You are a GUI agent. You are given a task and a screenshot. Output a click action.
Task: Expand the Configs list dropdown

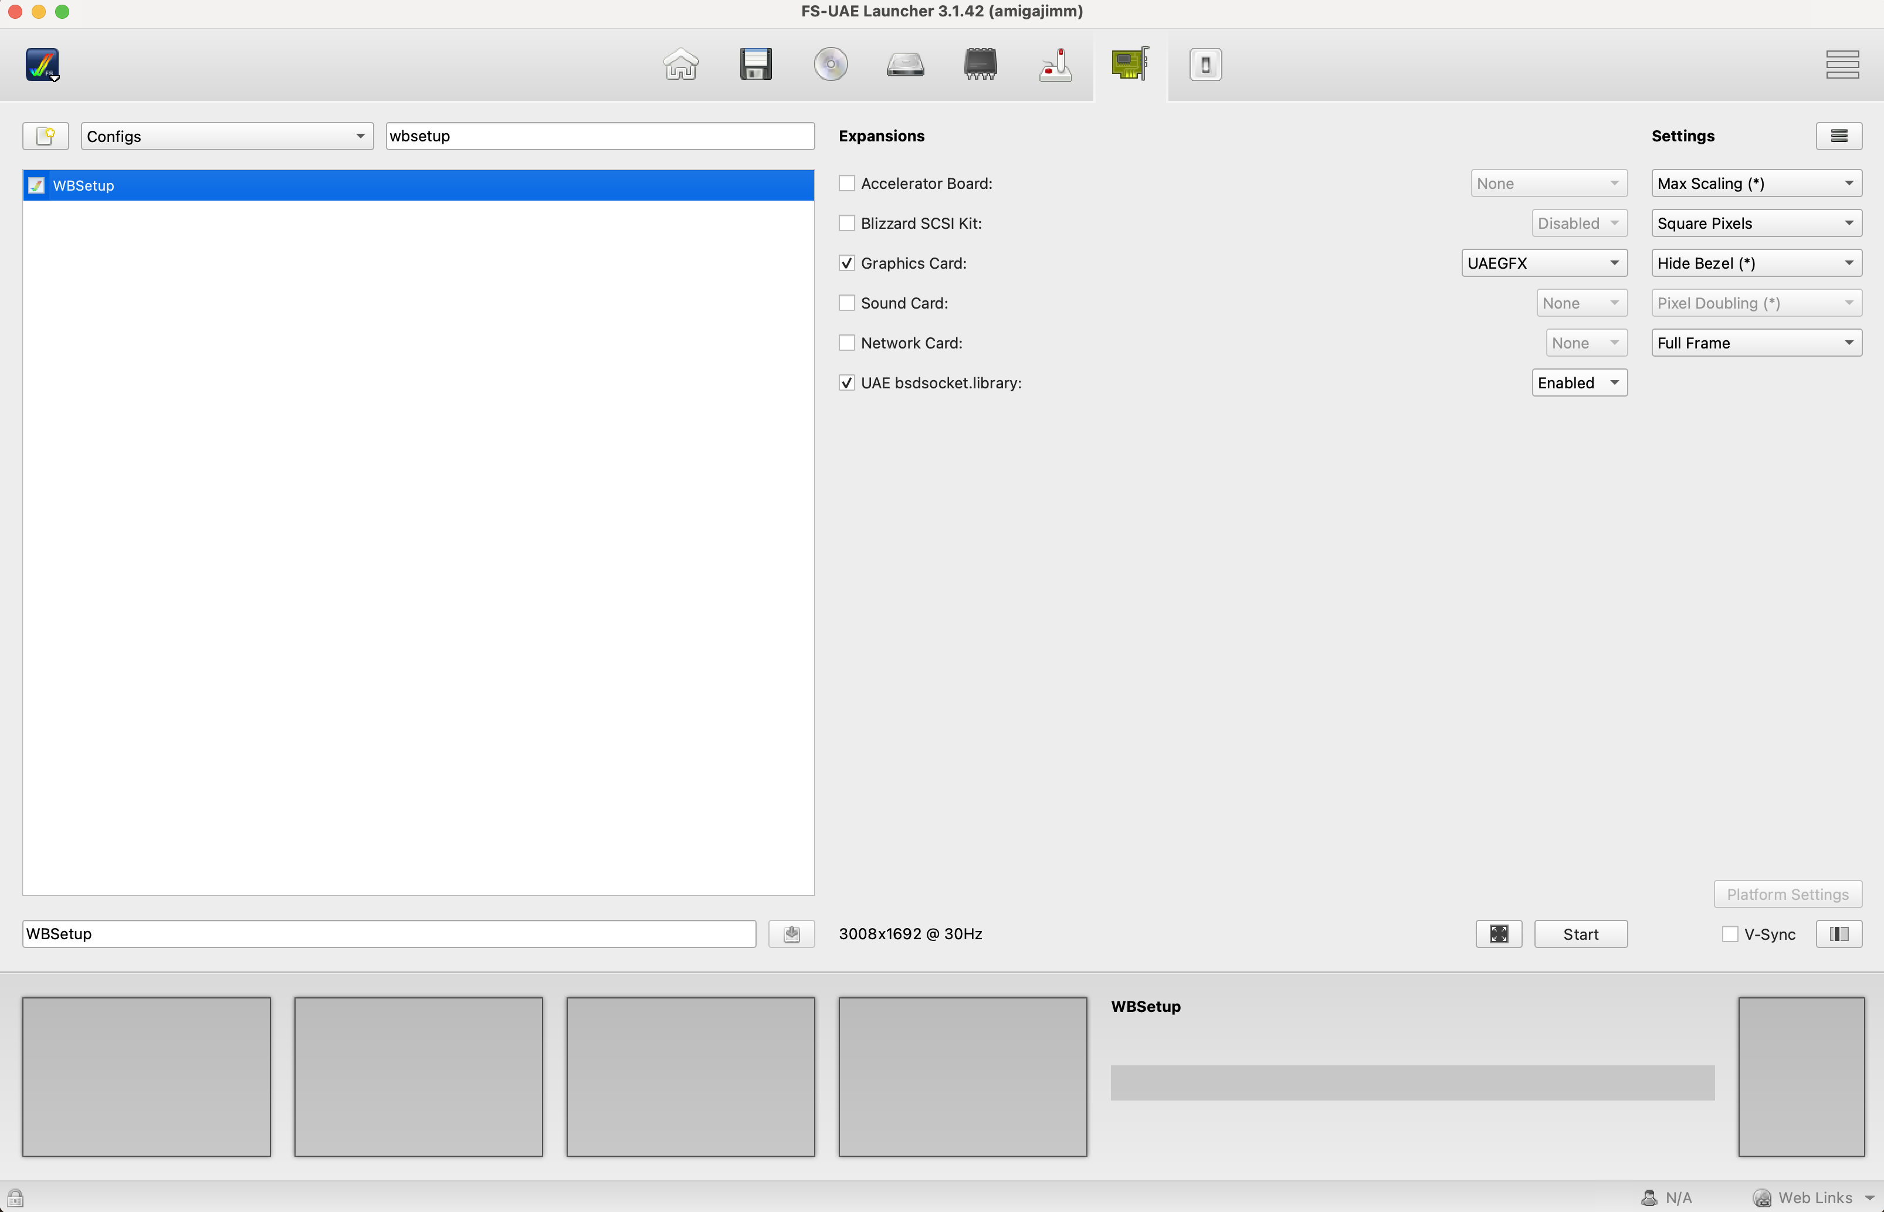click(226, 136)
